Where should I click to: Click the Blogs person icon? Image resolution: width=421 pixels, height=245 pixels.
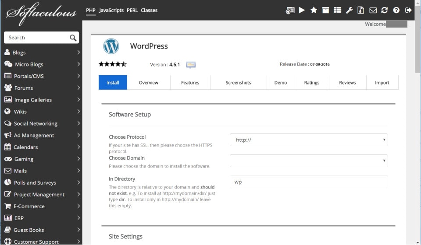pyautogui.click(x=7, y=52)
